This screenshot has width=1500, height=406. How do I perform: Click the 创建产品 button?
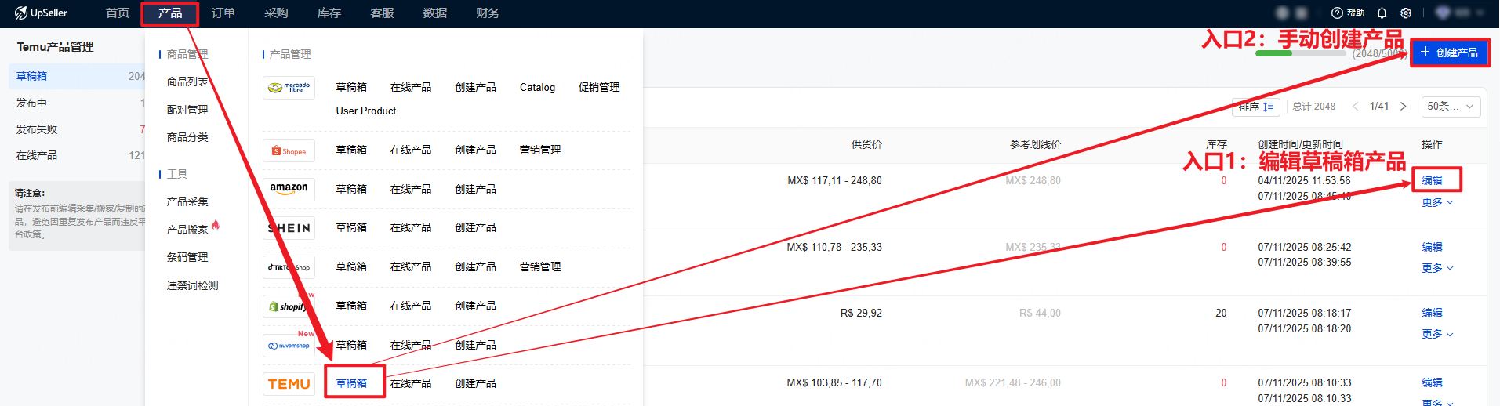click(1449, 53)
